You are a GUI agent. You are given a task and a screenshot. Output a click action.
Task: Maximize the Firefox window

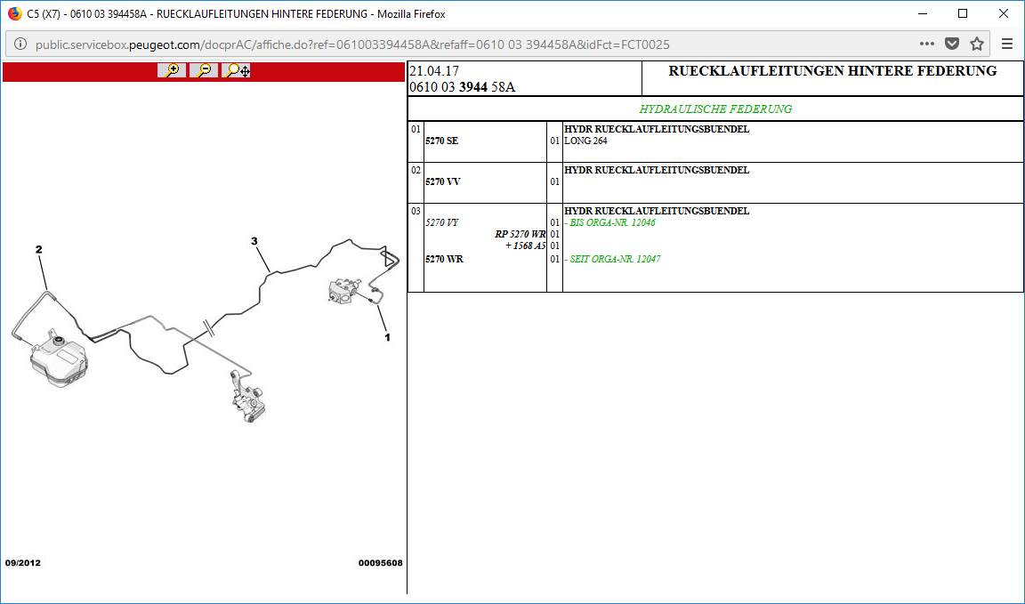[963, 13]
